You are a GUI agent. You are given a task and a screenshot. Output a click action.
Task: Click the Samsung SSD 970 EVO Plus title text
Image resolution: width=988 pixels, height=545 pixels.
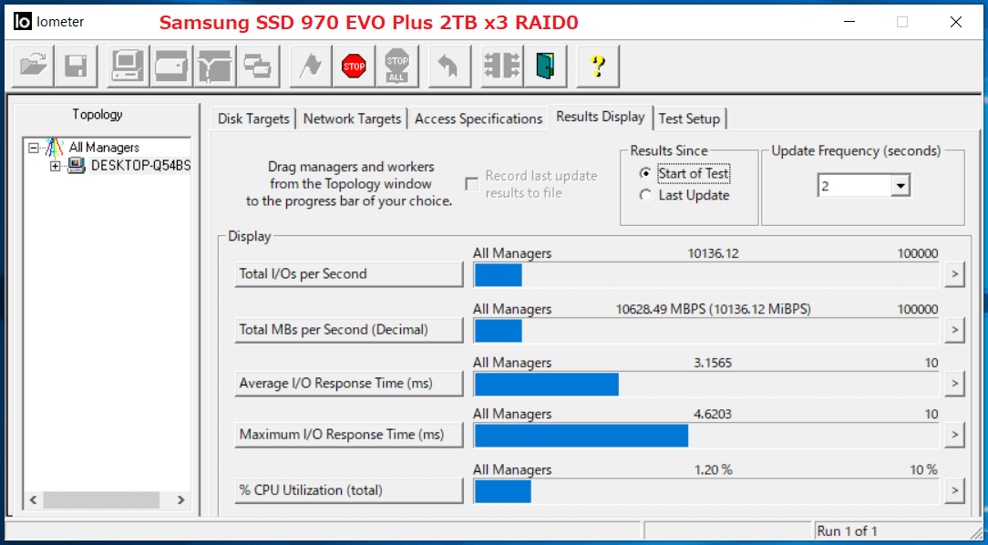[x=368, y=23]
